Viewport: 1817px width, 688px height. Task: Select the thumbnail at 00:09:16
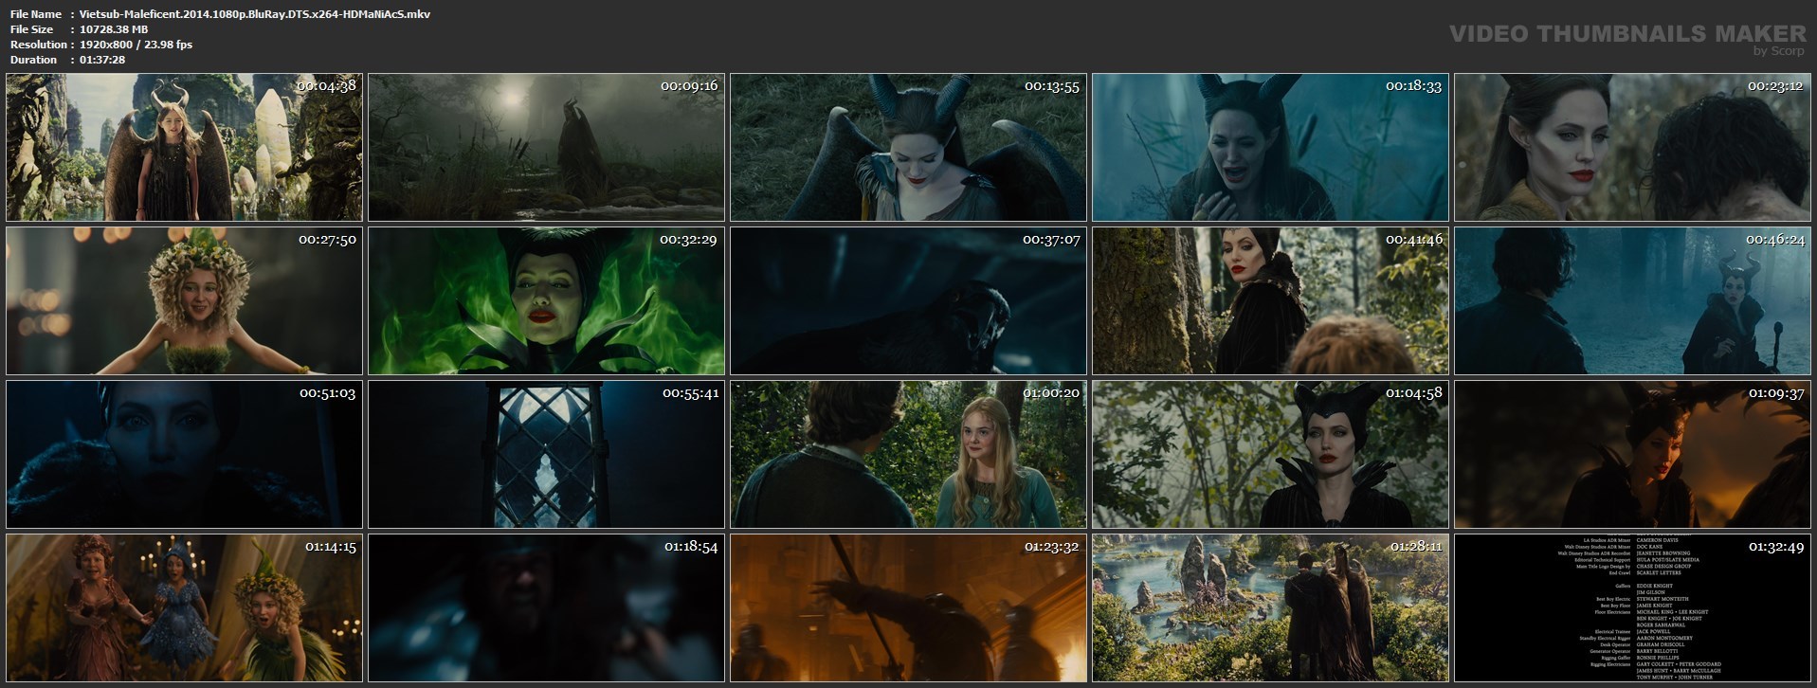[x=546, y=147]
